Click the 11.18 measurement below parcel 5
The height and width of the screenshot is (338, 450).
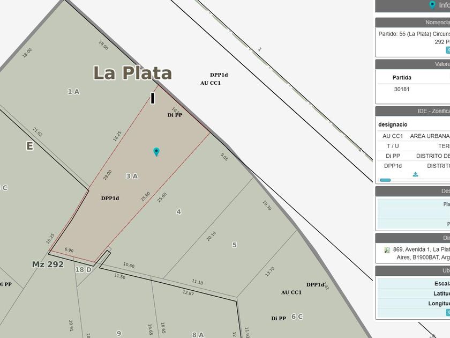tap(198, 282)
